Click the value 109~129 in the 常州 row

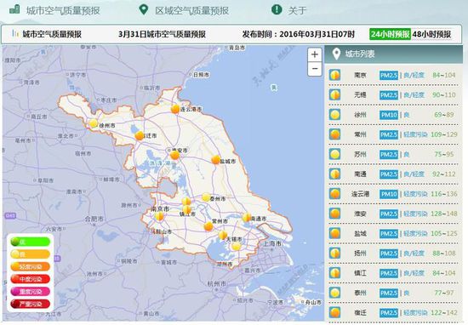coord(444,134)
